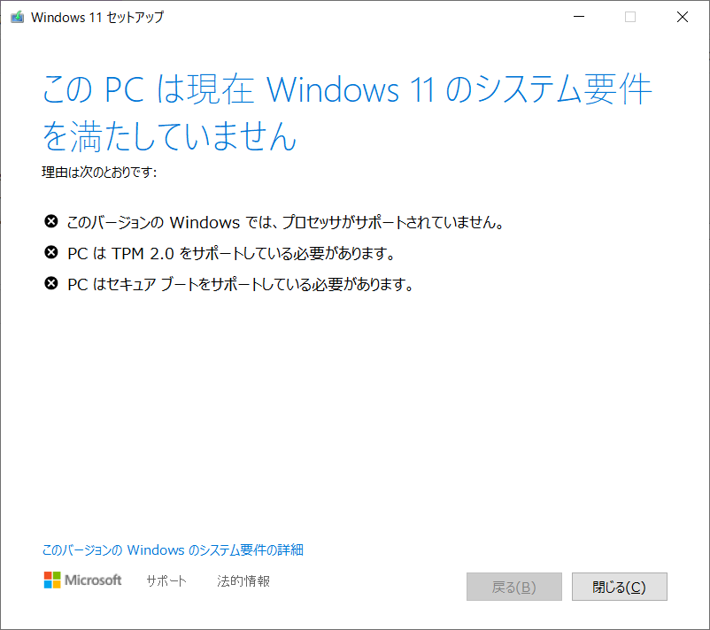Click the Windows 11 Setup title bar icon
Screen dimensions: 710x630
[x=17, y=17]
